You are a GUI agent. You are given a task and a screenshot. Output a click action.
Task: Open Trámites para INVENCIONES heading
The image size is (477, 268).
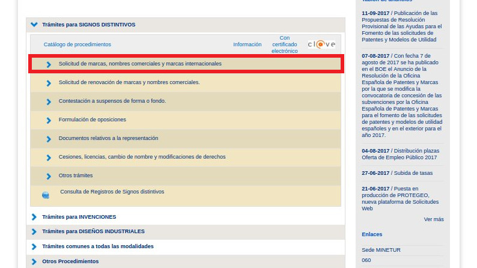[x=79, y=217]
